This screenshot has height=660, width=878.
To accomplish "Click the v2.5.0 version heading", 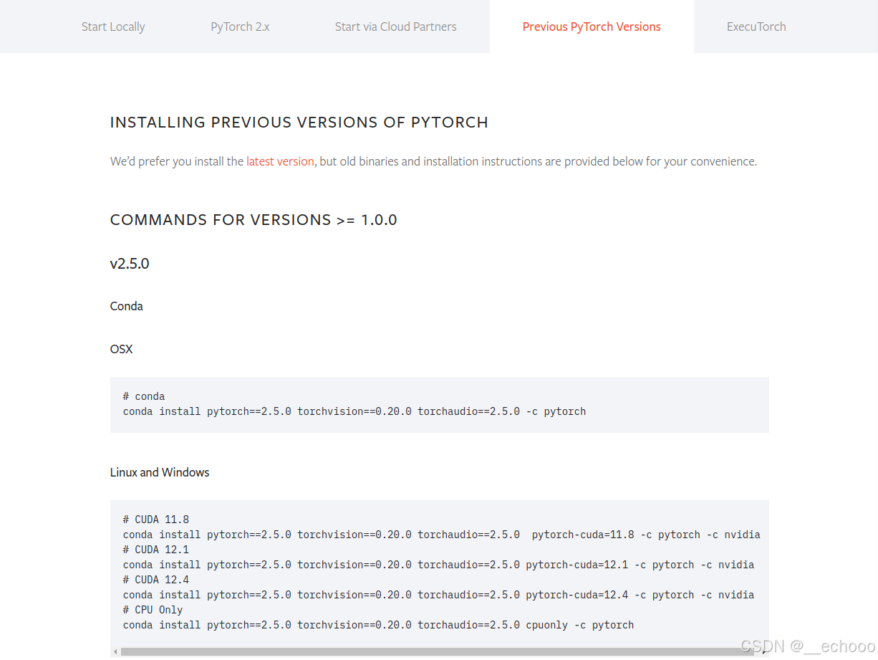I will 130,264.
